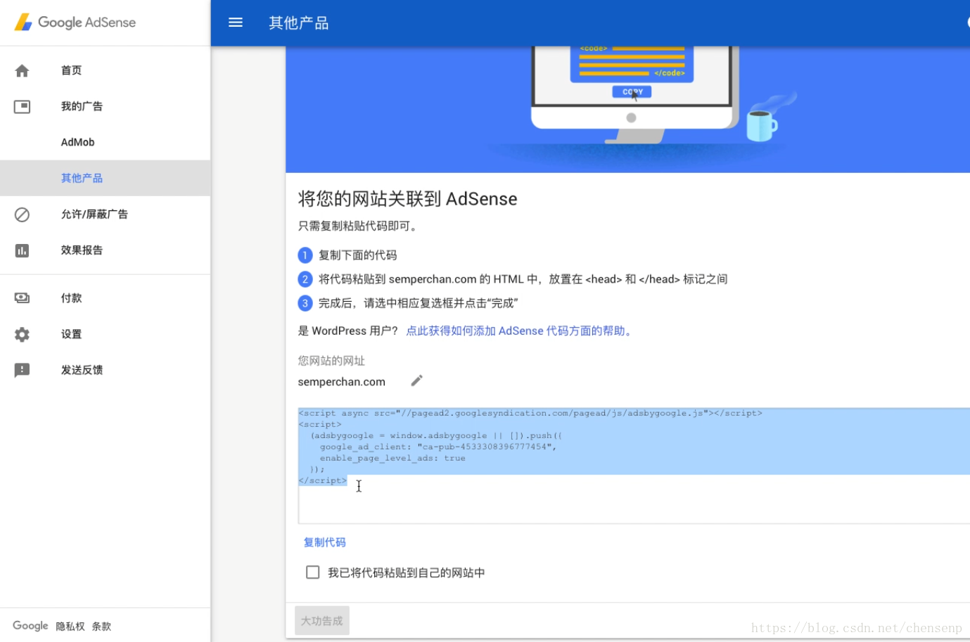
Task: Click the home icon in sidebar
Action: [x=22, y=70]
